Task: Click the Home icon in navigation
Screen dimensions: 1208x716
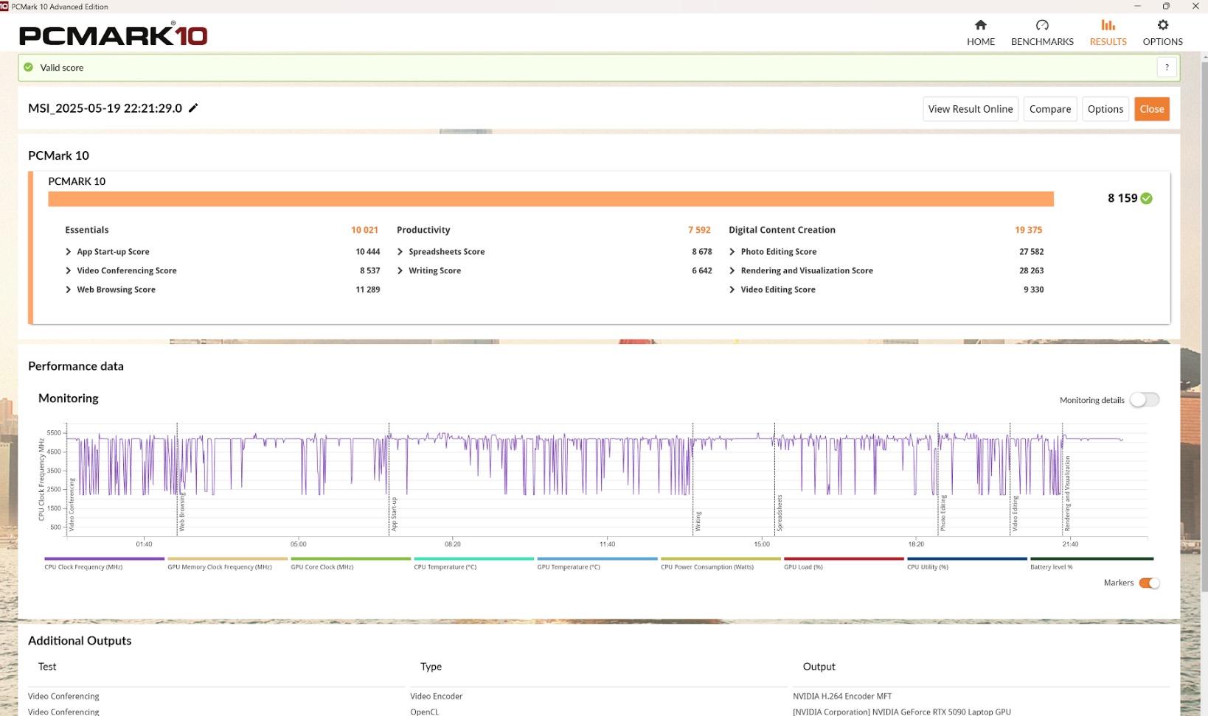Action: click(980, 25)
